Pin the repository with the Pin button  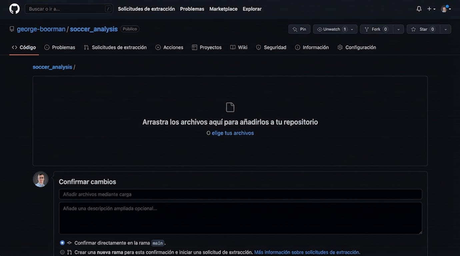[x=299, y=29]
